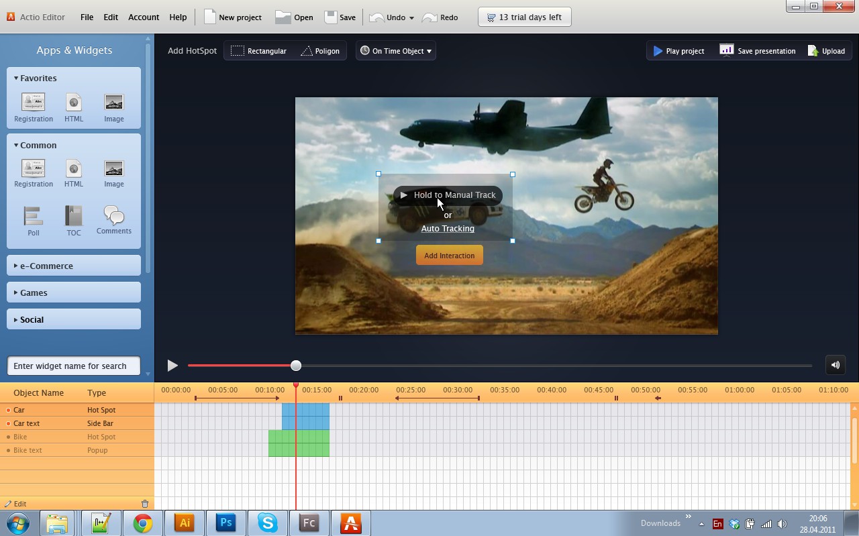The image size is (859, 536).
Task: Click Hold to Manual Track button
Action: click(448, 195)
